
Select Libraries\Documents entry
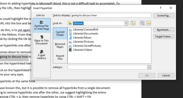tap(85, 34)
